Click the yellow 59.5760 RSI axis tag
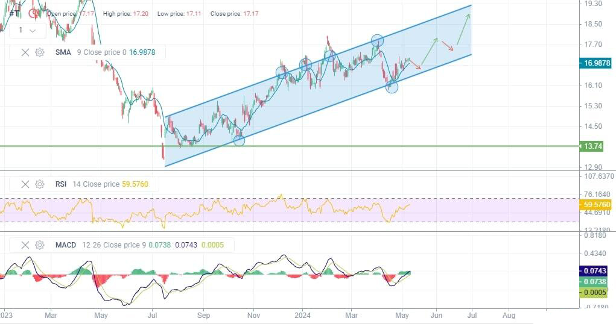The image size is (616, 324). 595,205
